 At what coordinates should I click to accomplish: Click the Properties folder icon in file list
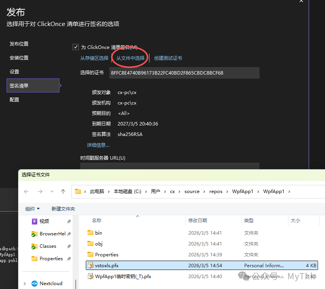[90, 254]
